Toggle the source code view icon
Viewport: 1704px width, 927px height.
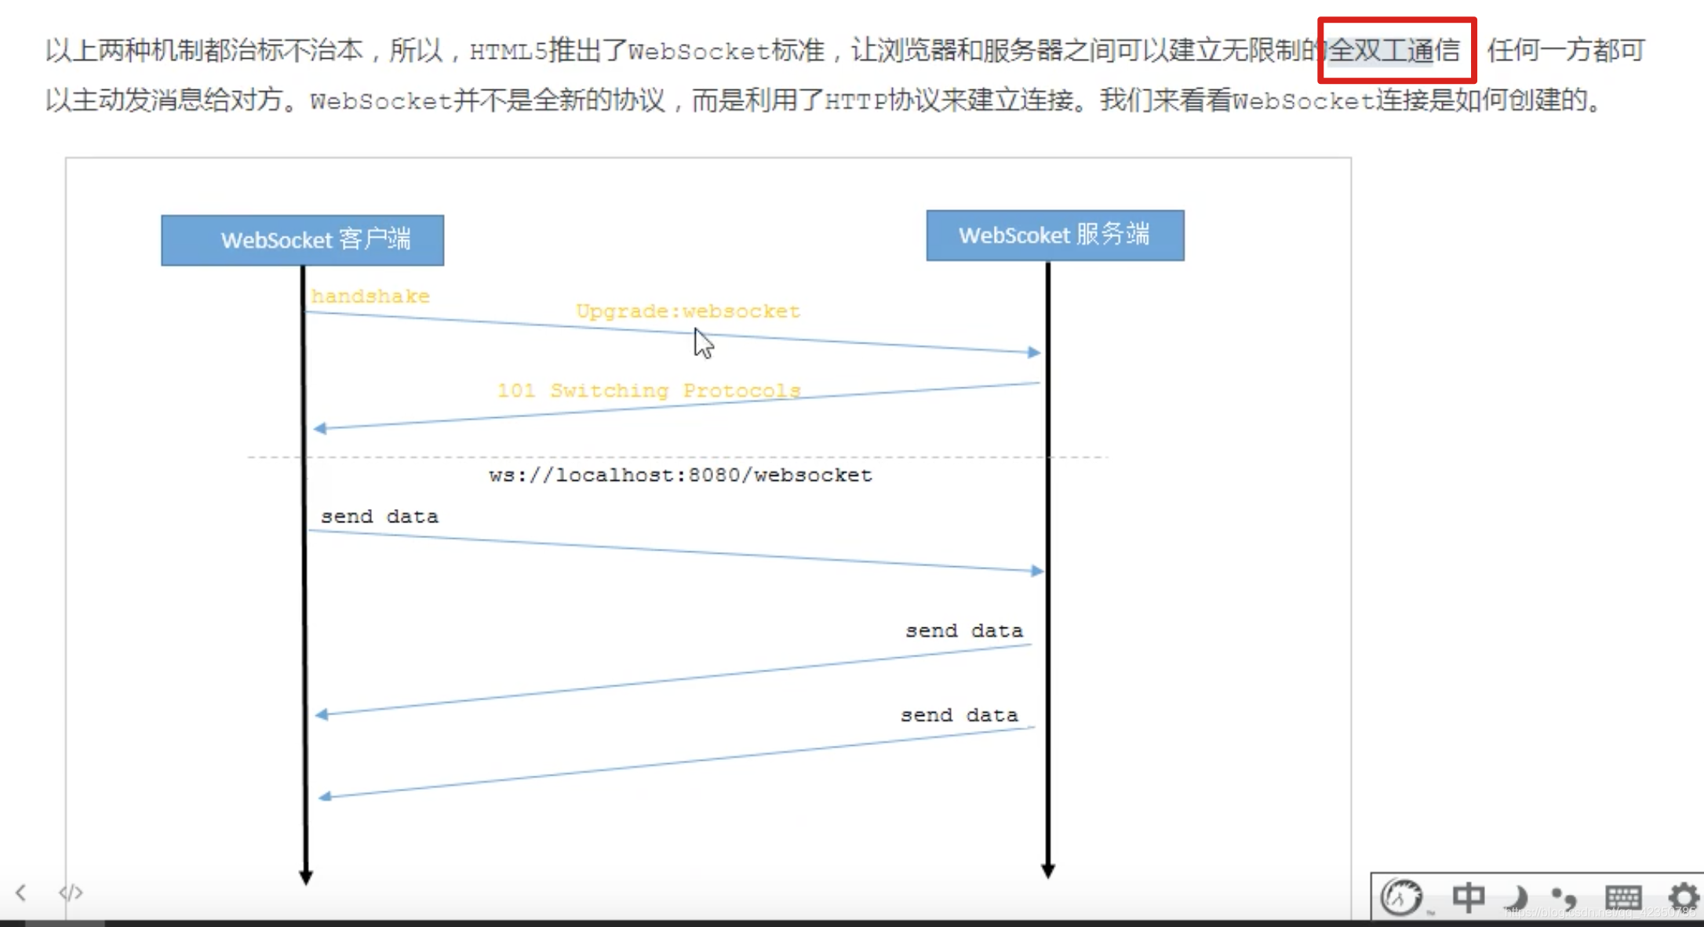point(71,892)
